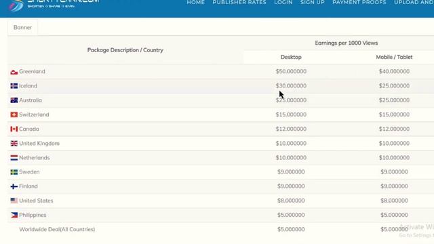Click Australia mobile rate $25.000000

point(394,100)
